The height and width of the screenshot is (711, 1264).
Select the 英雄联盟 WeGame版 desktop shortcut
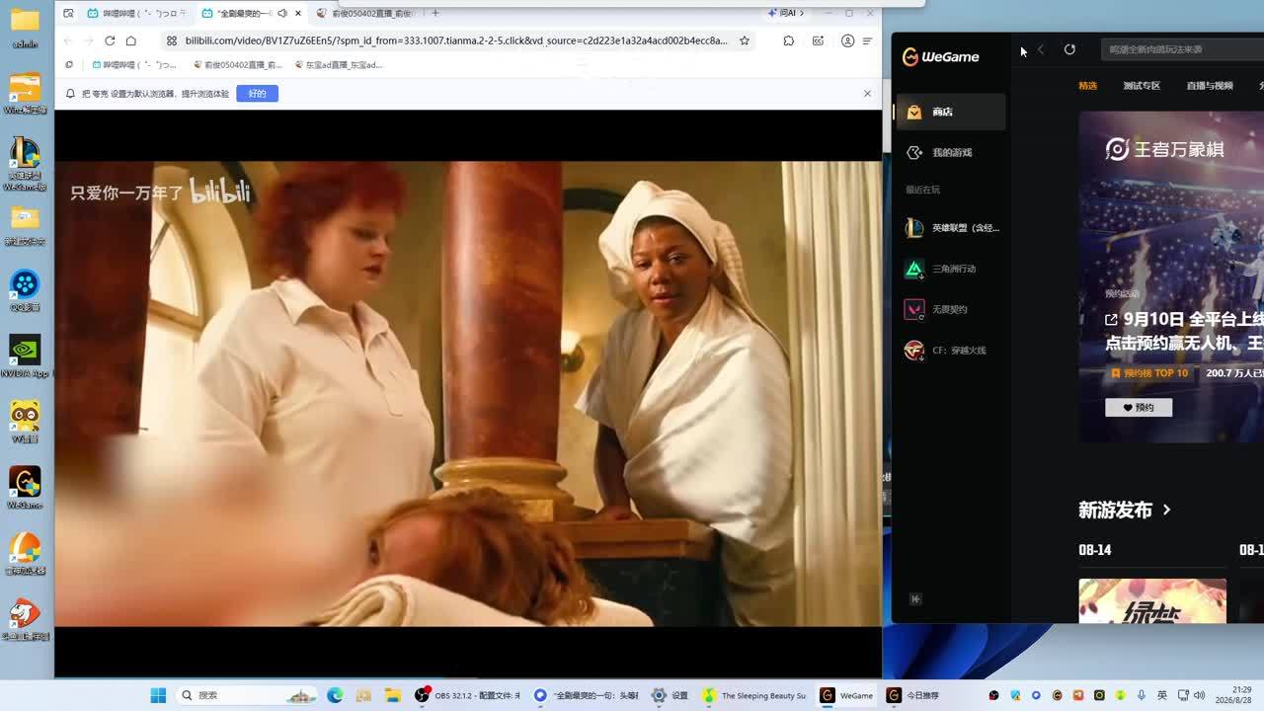coord(25,163)
